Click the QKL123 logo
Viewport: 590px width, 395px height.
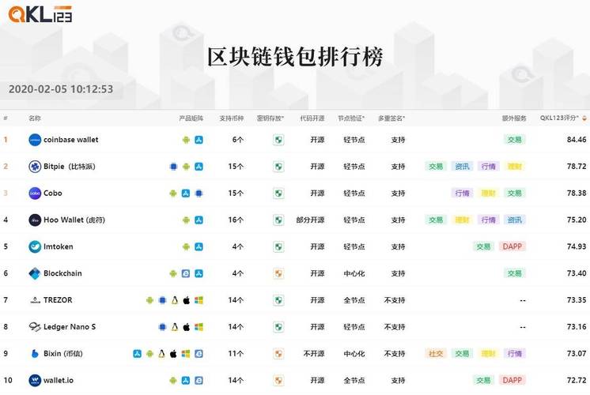pos(40,15)
